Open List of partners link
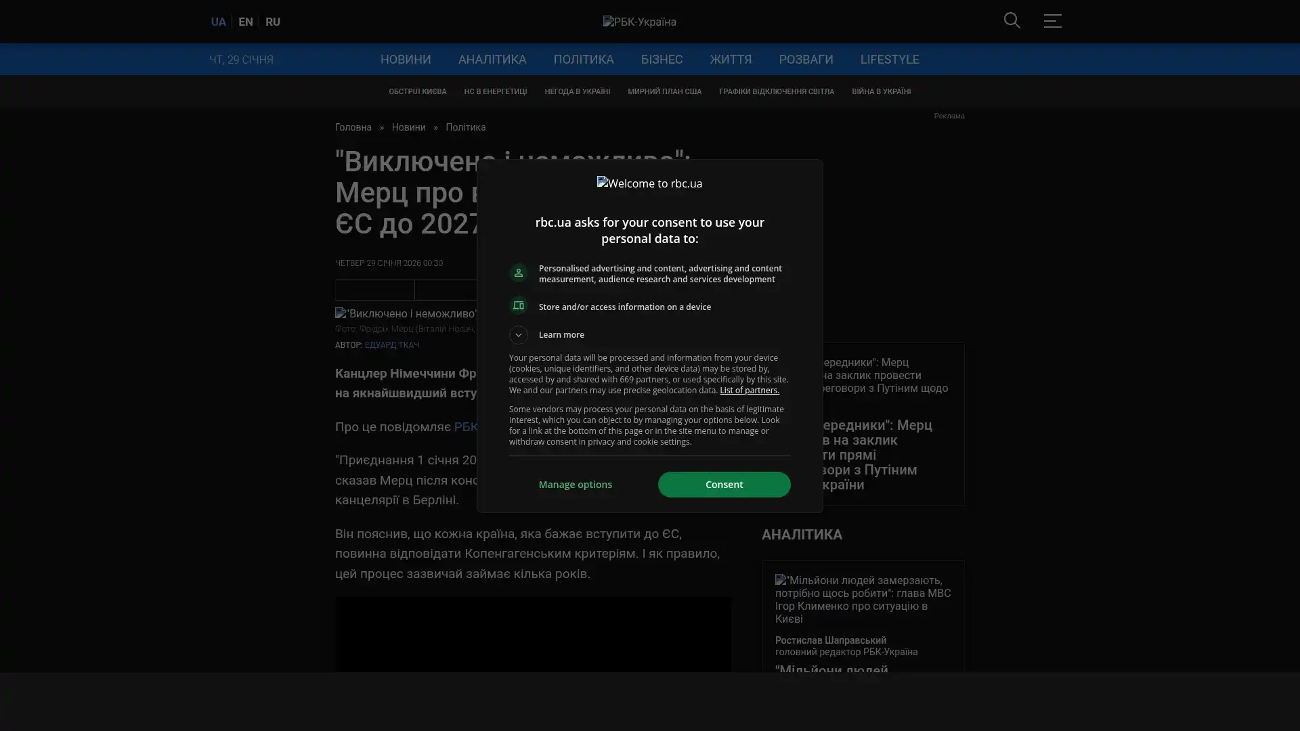The image size is (1300, 731). click(x=749, y=391)
